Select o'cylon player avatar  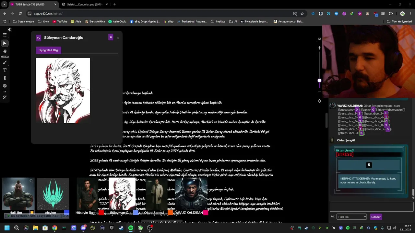(x=53, y=194)
